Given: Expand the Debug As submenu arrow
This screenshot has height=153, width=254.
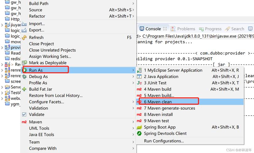Looking at the screenshot, I should (133, 76).
